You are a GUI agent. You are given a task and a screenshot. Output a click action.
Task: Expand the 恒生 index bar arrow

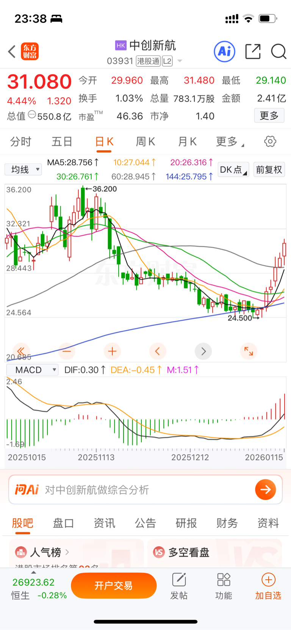pos(33,572)
